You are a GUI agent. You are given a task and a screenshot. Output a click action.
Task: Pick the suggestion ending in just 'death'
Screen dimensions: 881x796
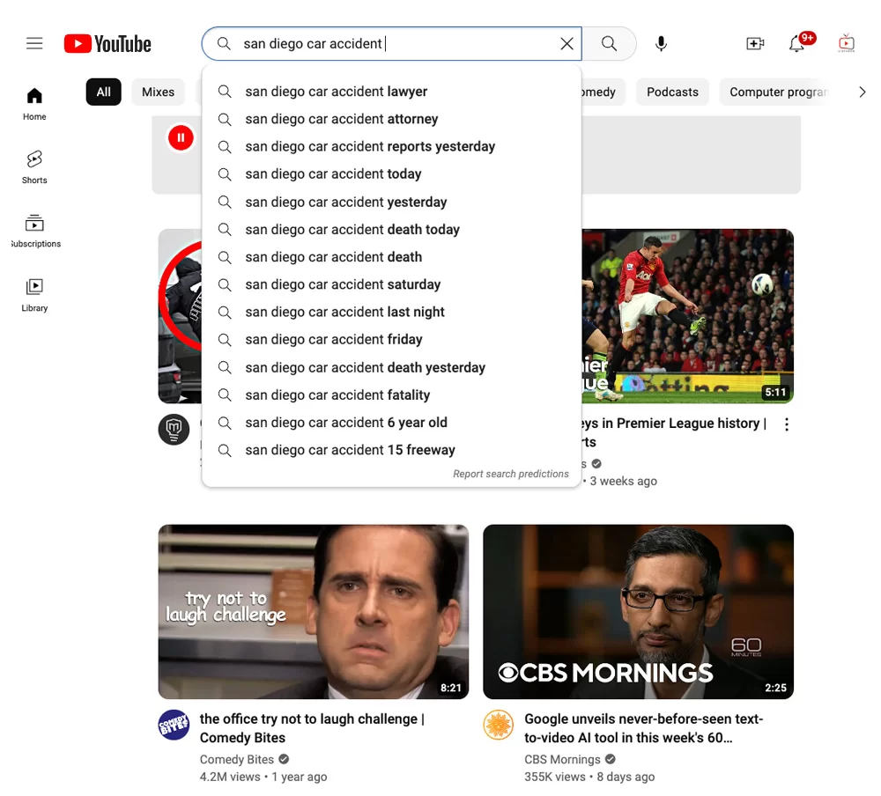point(392,257)
